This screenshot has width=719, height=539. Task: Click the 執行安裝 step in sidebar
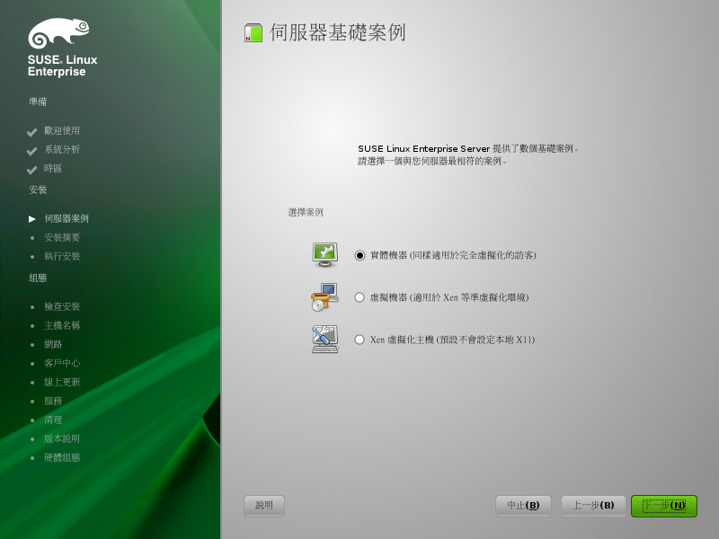(62, 256)
